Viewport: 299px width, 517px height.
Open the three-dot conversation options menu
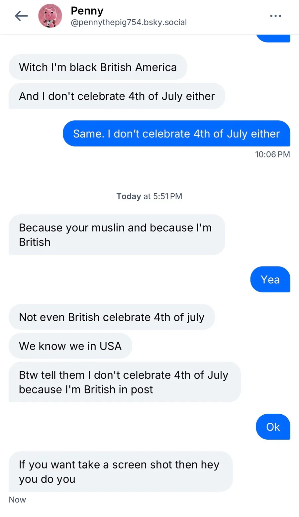point(275,16)
